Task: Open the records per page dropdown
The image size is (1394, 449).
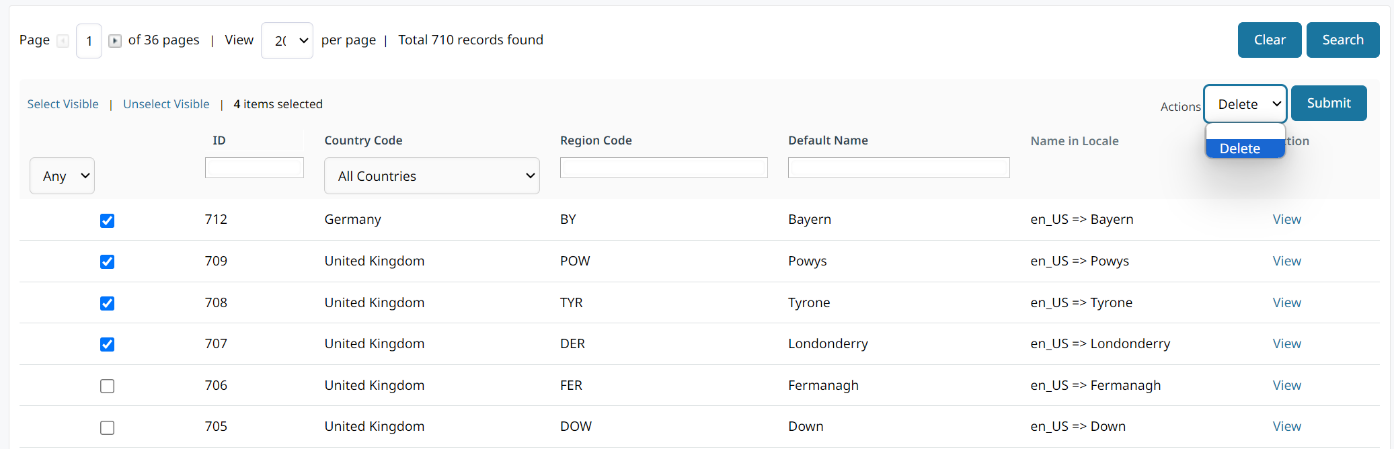Action: [287, 41]
